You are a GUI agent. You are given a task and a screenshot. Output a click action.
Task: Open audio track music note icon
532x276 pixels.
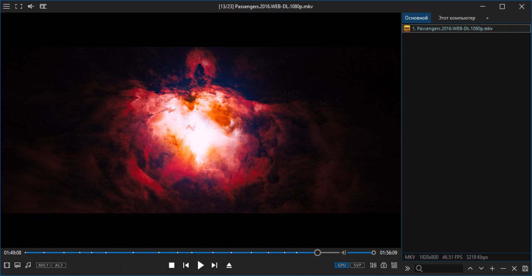click(x=28, y=265)
